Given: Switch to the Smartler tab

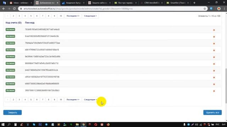Looking at the screenshot, I should (x=177, y=3).
